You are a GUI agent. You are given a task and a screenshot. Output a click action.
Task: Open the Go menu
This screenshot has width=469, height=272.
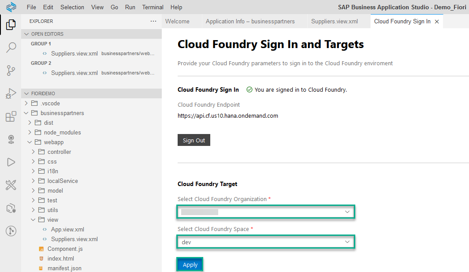[x=114, y=7]
